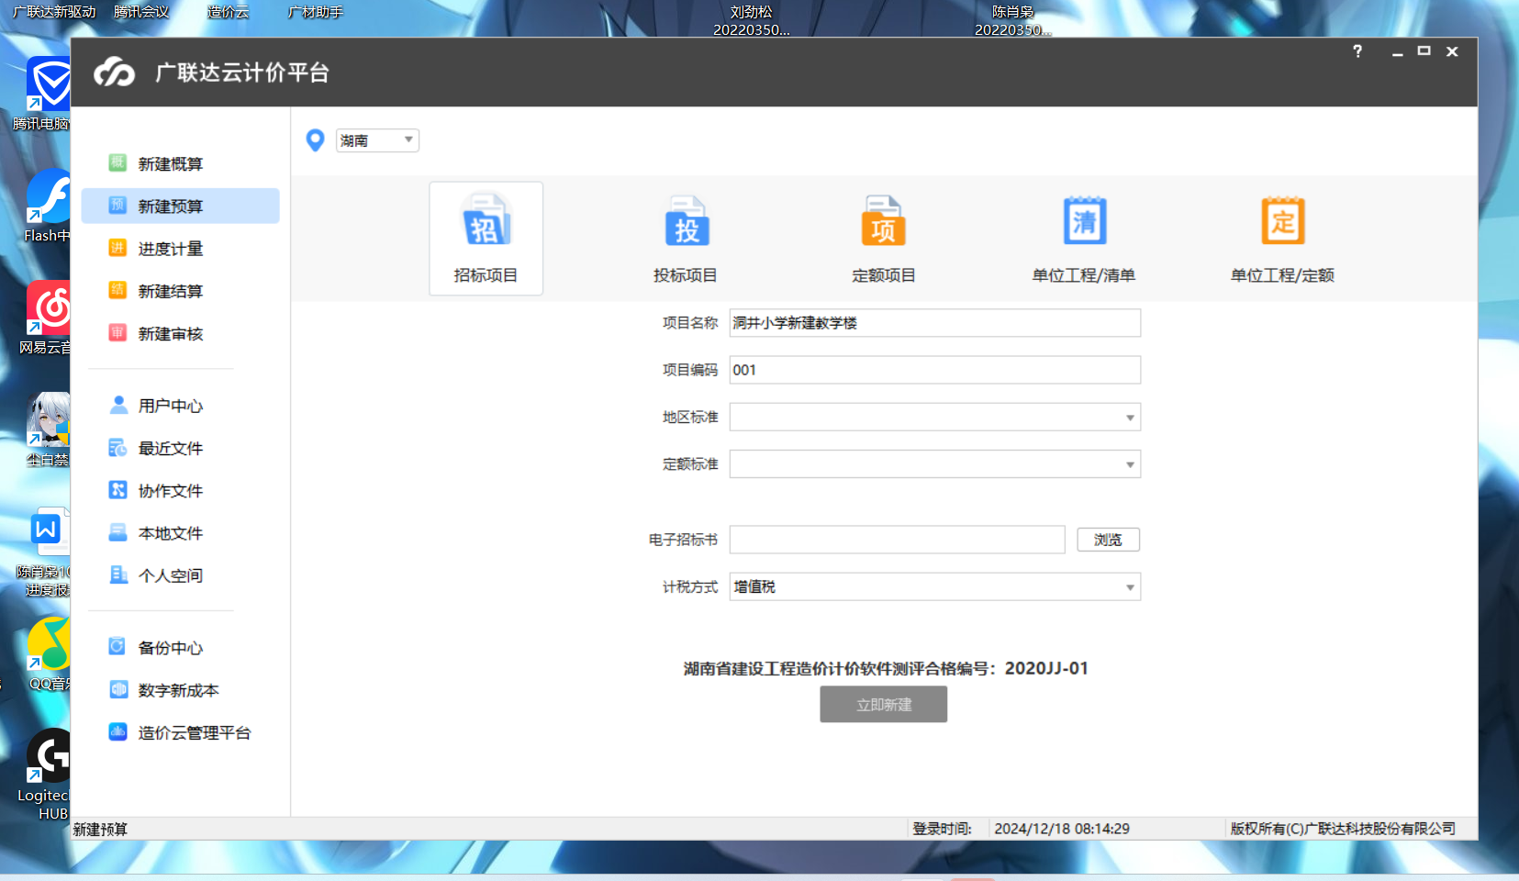1519x881 pixels.
Task: Click the 登录时间 status bar text
Action: pyautogui.click(x=942, y=829)
